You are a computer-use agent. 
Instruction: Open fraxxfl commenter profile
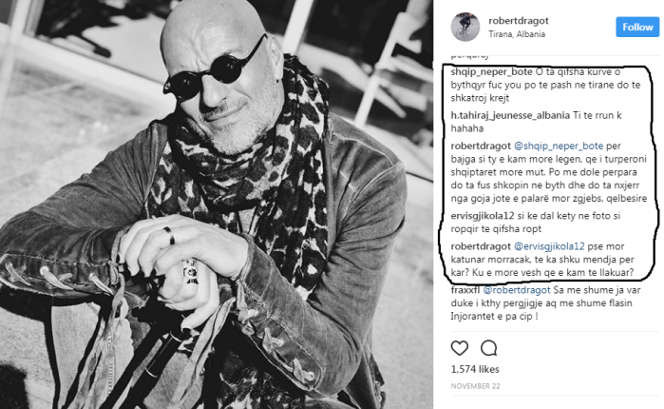tap(465, 290)
